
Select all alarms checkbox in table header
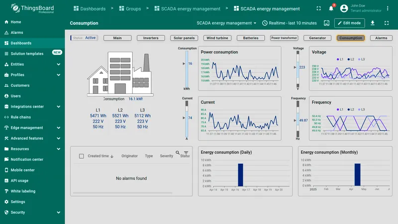pos(81,156)
